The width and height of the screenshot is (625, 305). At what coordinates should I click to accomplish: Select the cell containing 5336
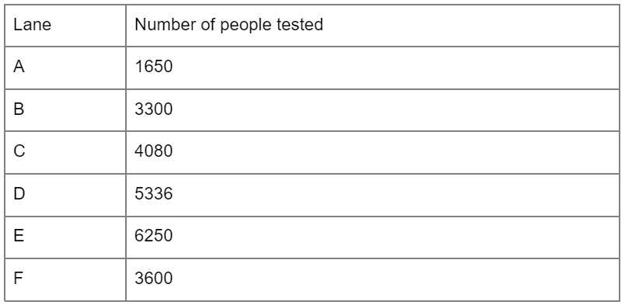(x=372, y=195)
